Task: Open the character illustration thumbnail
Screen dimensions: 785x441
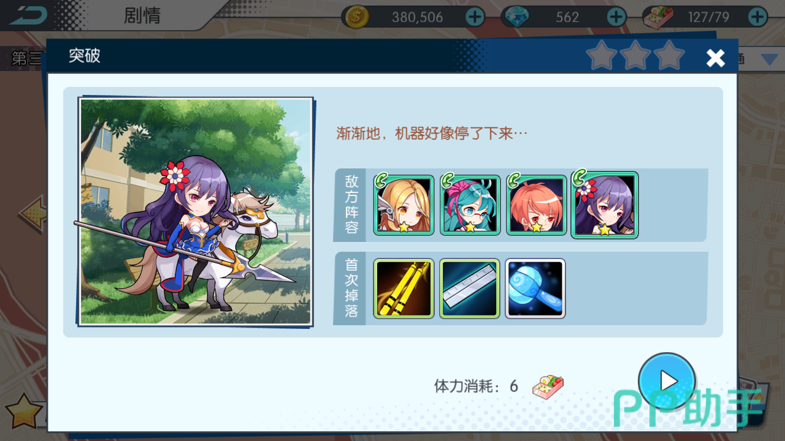Action: coord(196,211)
